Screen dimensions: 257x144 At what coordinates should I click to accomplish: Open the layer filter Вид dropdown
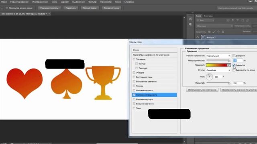point(205,20)
